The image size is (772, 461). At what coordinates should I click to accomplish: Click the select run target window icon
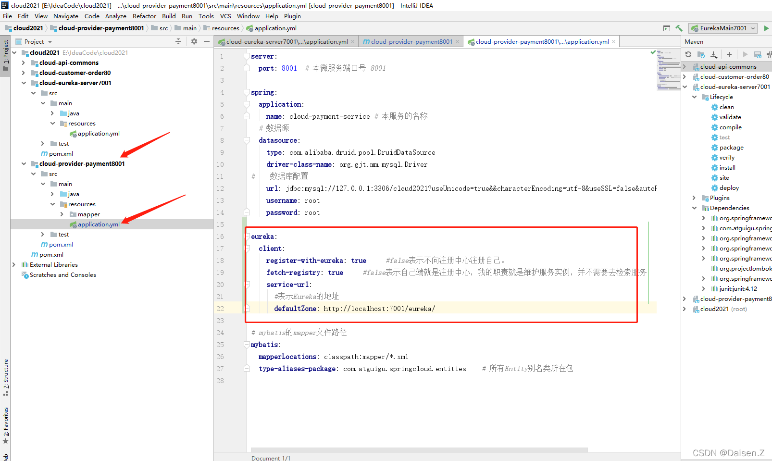point(666,28)
